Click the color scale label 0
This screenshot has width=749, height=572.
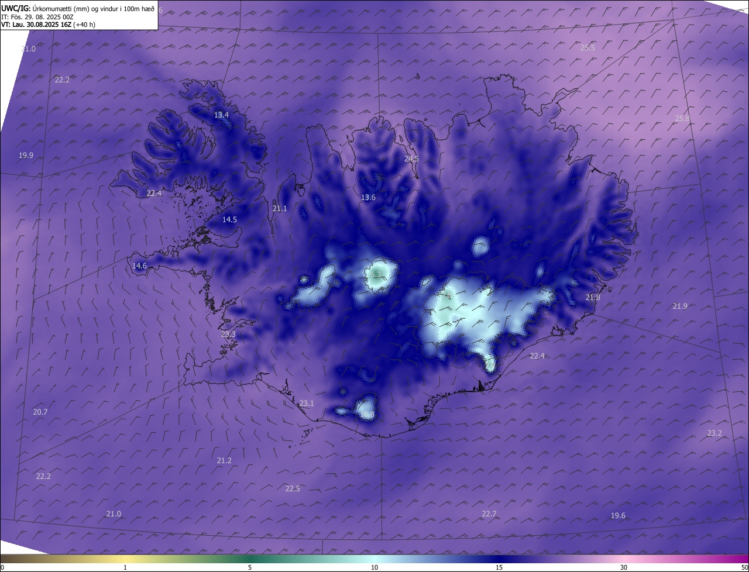pos(2,567)
